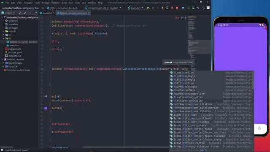Expand Dart Packages node
The height and width of the screenshot is (152, 270).
pos(3,63)
